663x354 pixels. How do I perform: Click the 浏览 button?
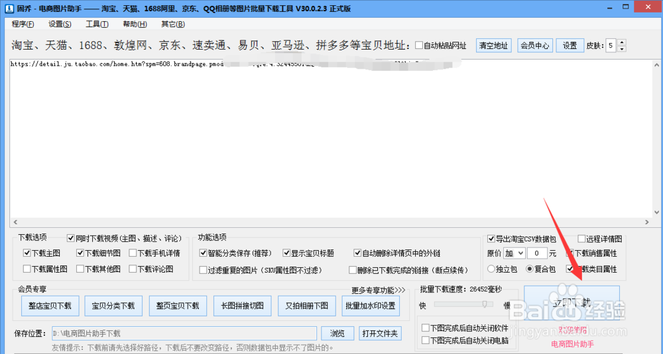pyautogui.click(x=337, y=333)
